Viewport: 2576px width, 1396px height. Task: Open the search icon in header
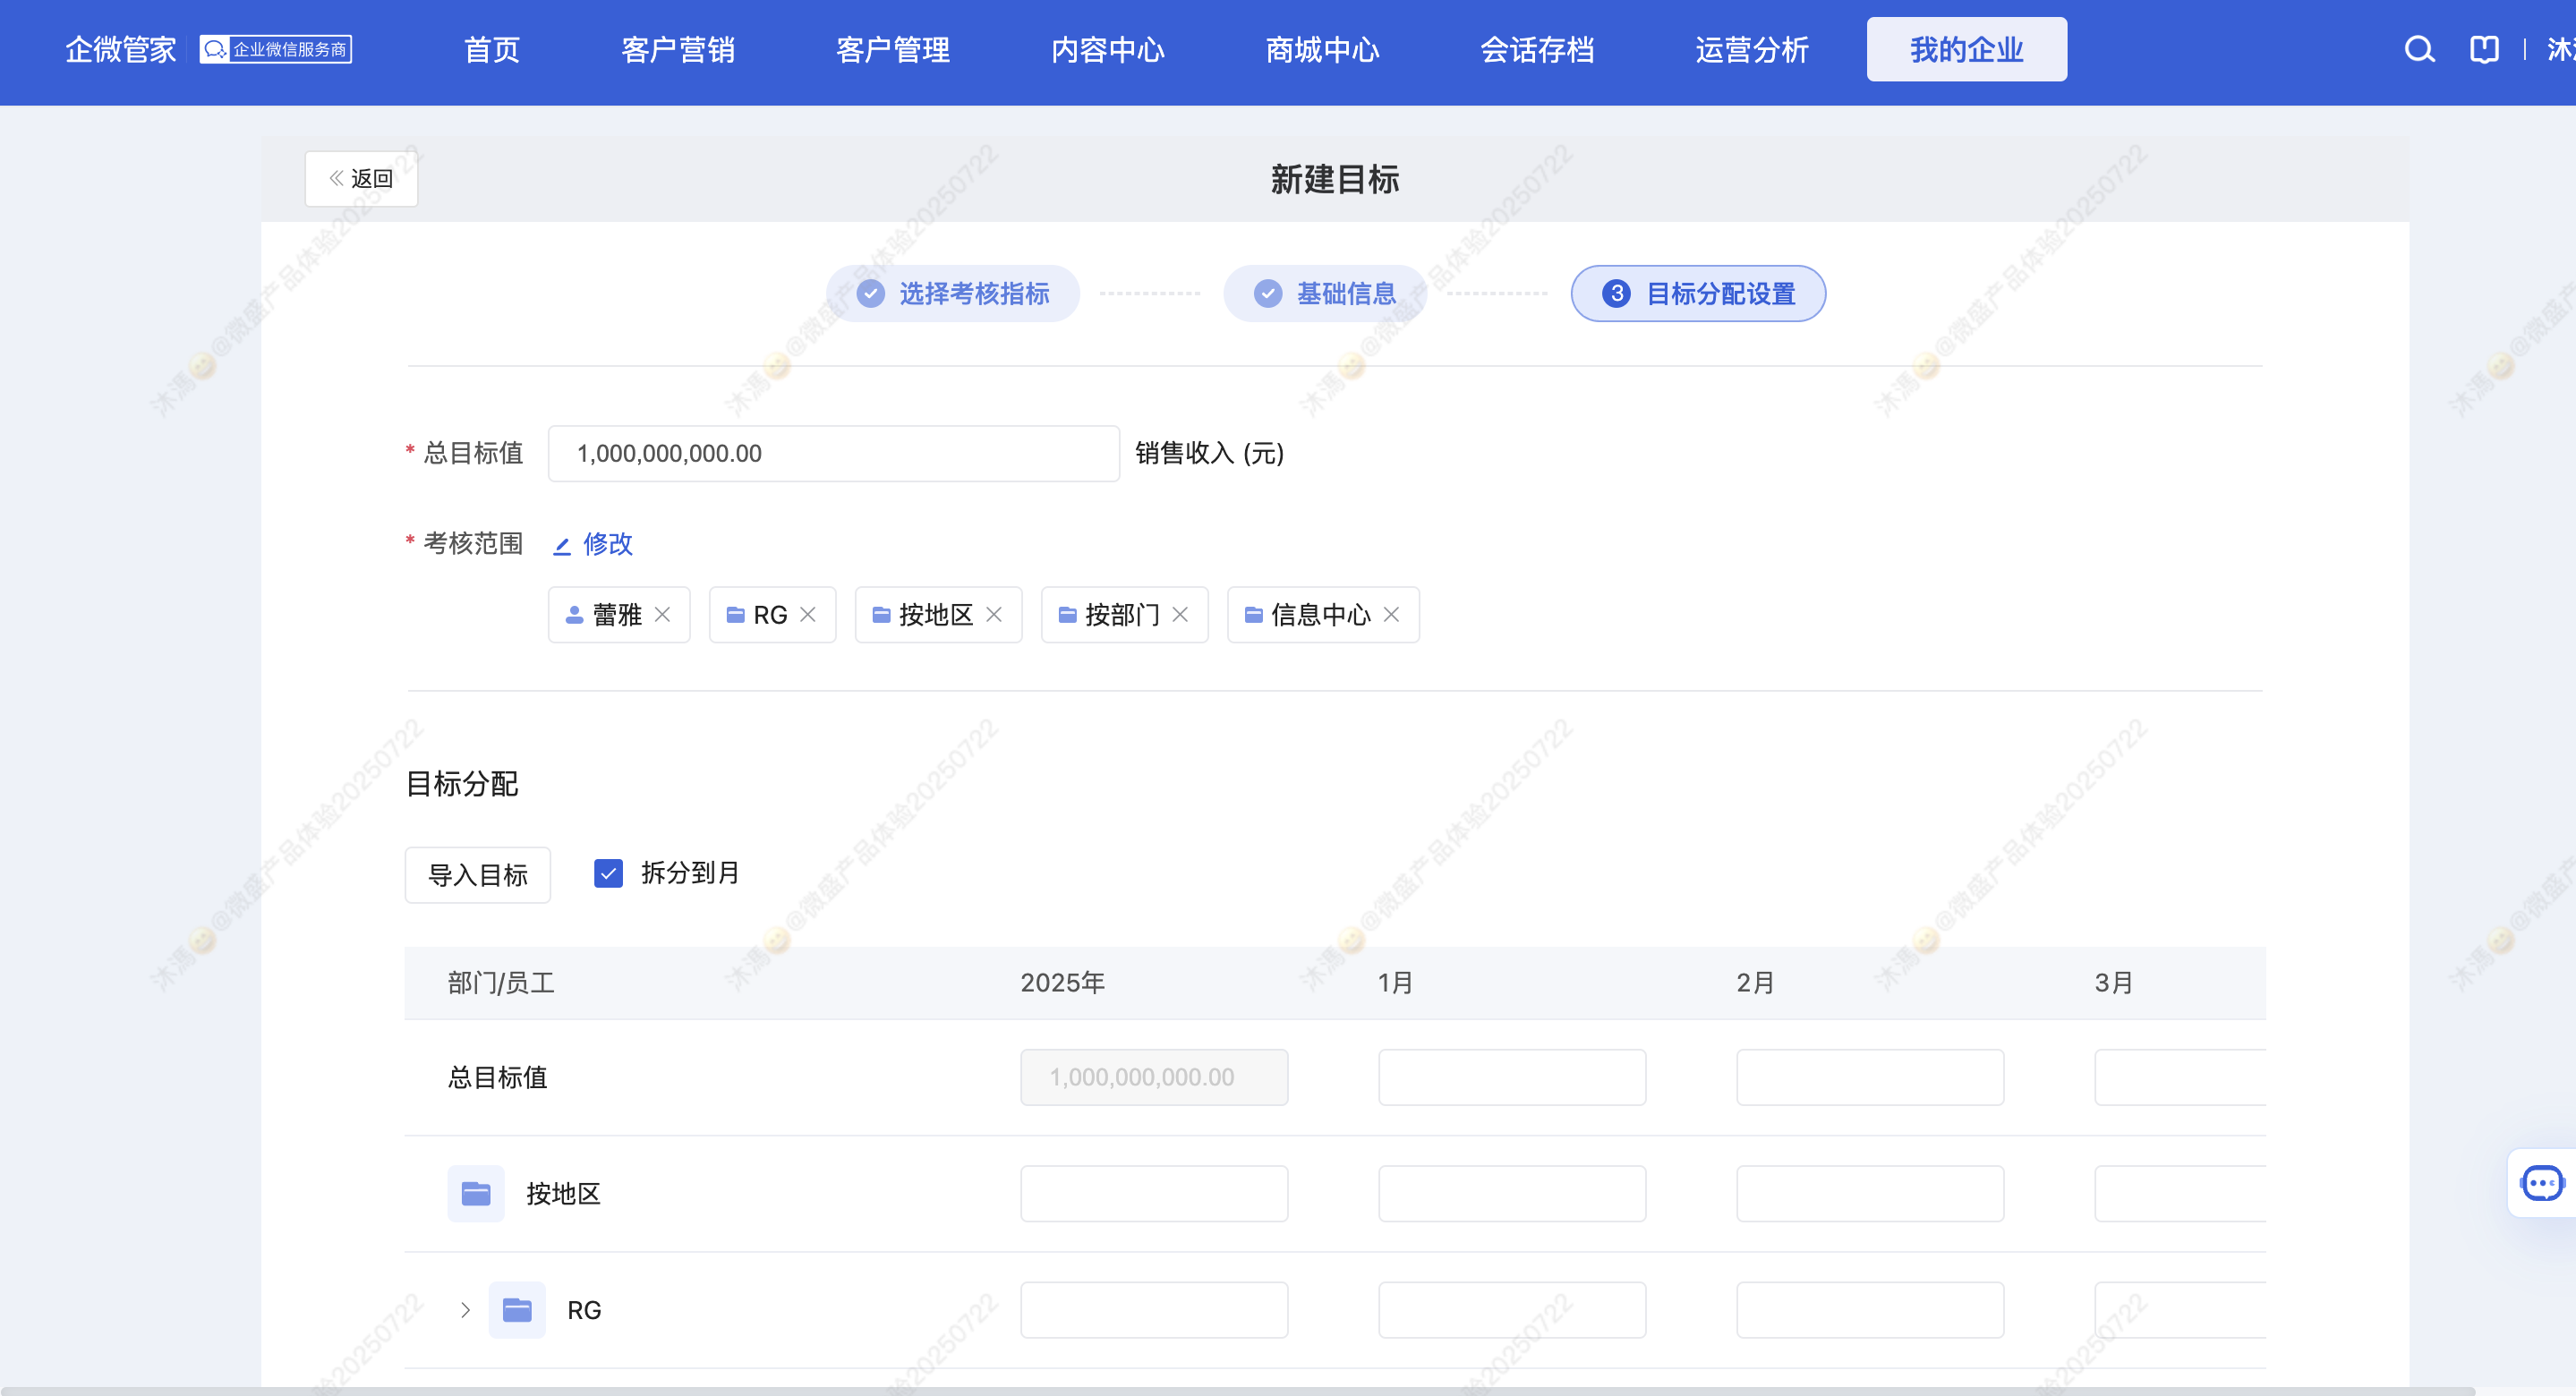(x=2419, y=50)
